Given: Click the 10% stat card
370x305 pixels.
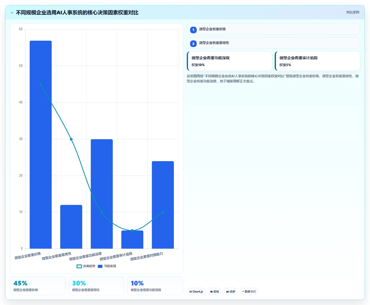Looking at the screenshot, I should [x=155, y=286].
